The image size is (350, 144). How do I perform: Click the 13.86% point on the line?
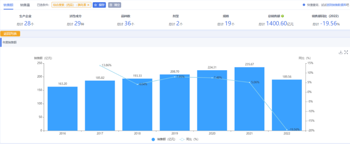point(100,66)
